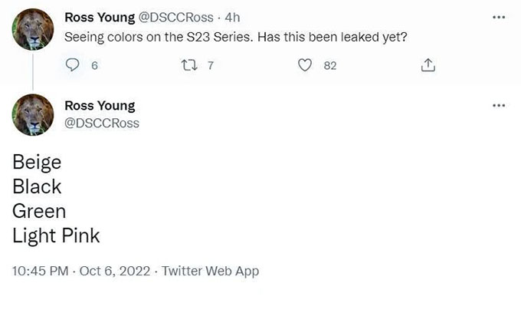Open more options on second tweet
The image size is (521, 316).
click(x=499, y=105)
